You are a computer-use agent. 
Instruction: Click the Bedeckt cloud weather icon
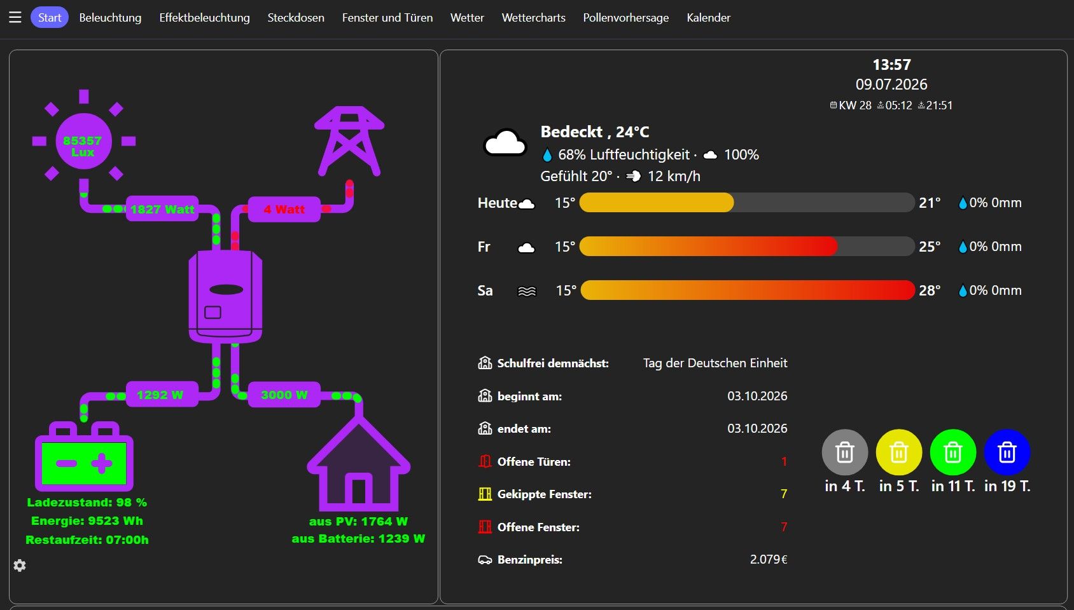(505, 144)
